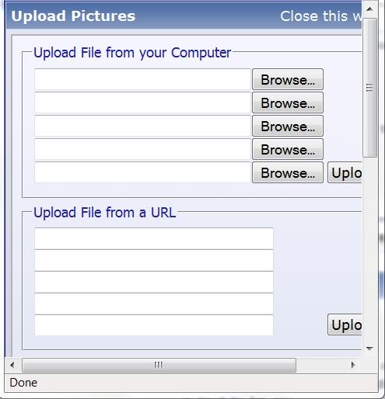Select the fourth Browse button
The image size is (385, 399).
(288, 149)
